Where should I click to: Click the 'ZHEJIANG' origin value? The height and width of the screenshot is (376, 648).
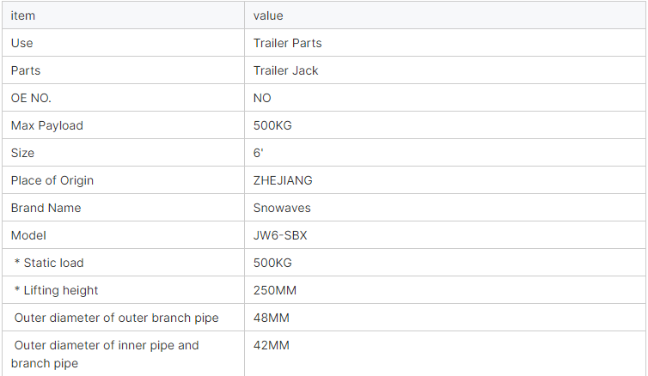(x=283, y=180)
